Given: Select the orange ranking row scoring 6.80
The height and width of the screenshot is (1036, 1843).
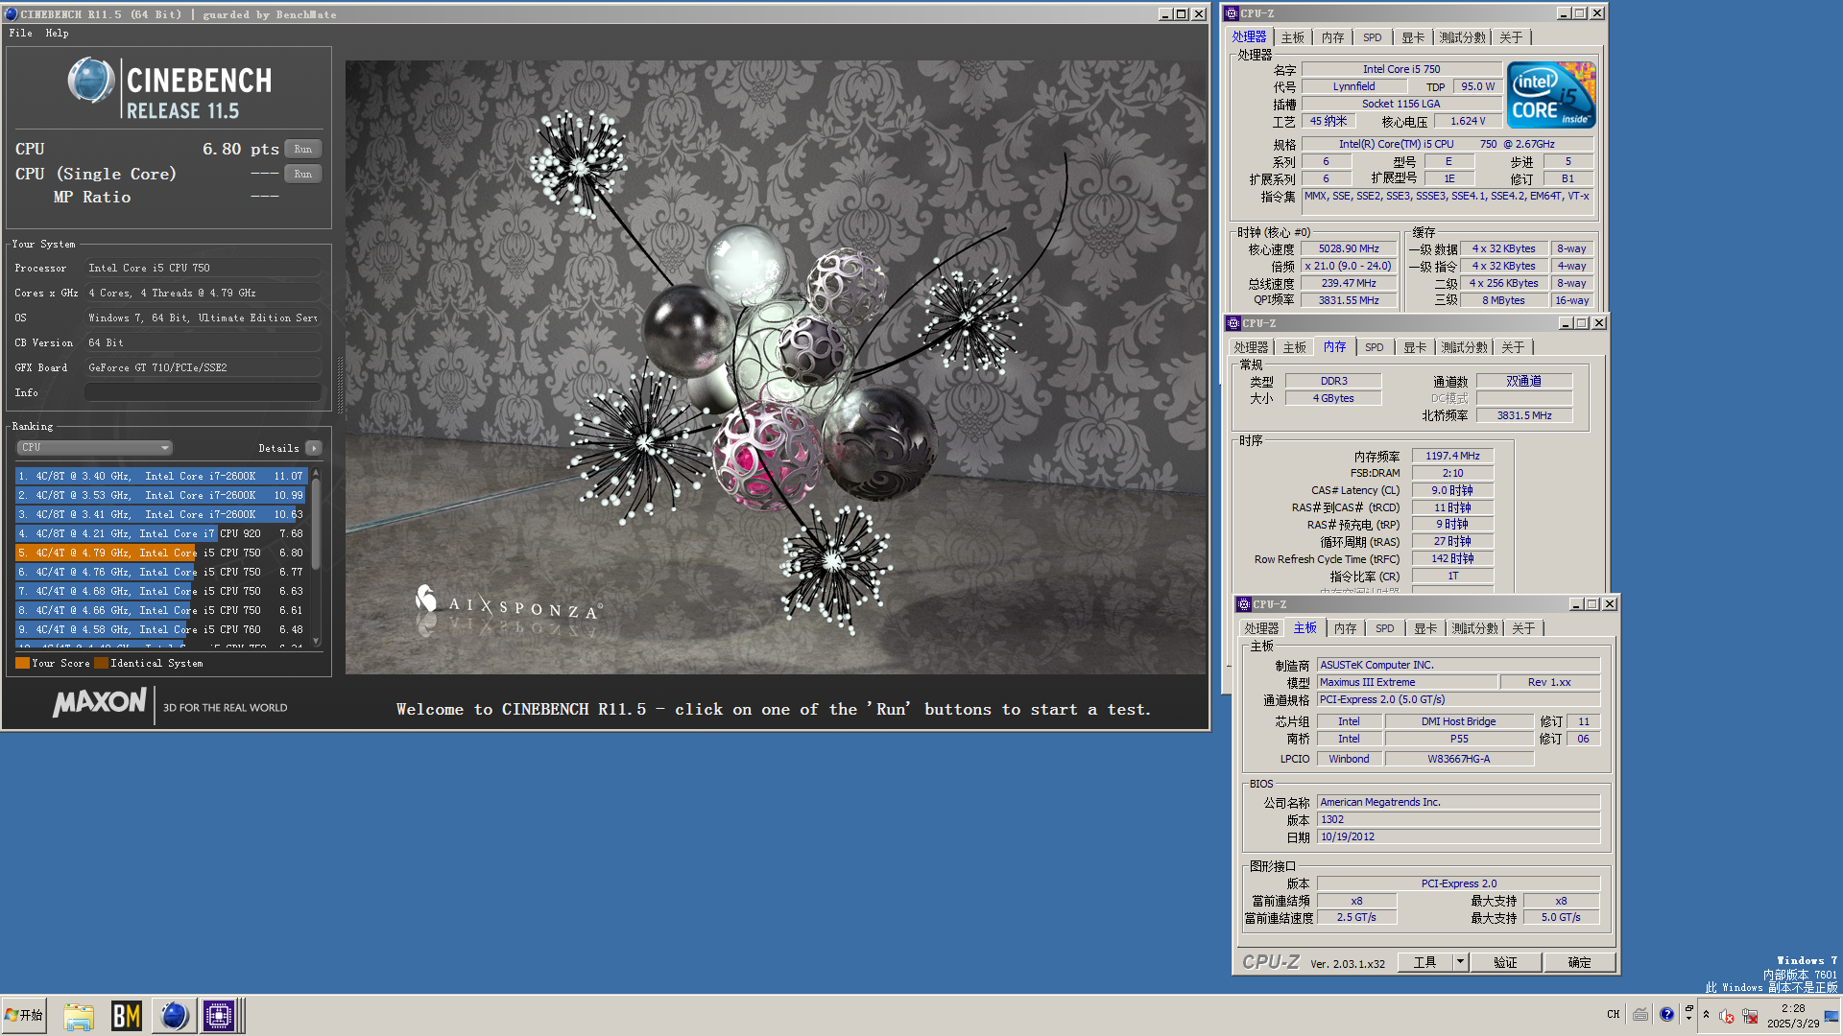Looking at the screenshot, I should pos(160,553).
